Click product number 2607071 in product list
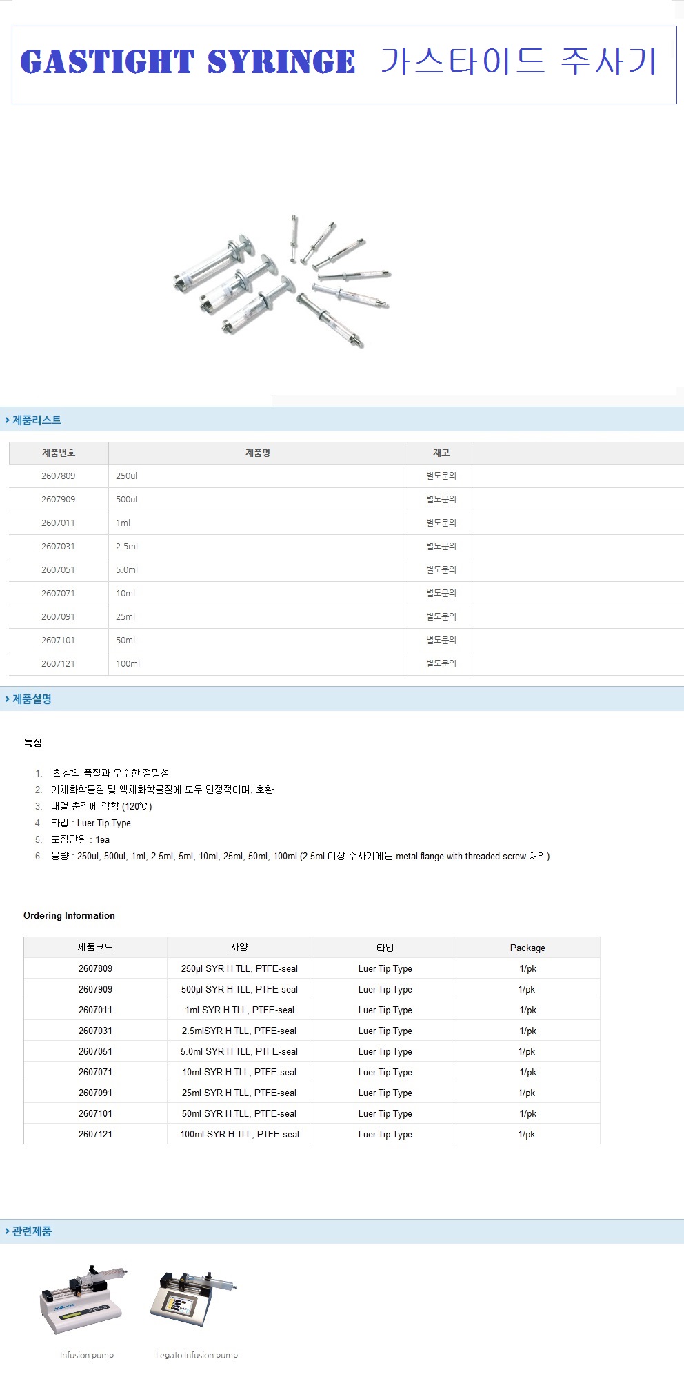Viewport: 684px width, 1377px height. click(x=58, y=593)
